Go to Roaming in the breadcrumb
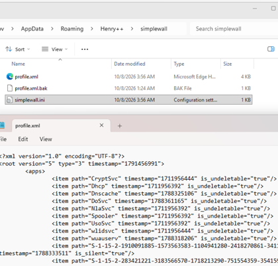The width and height of the screenshot is (278, 266). point(72,29)
